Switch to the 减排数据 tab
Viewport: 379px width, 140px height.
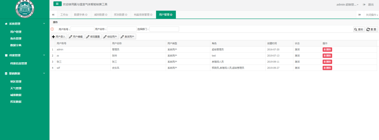click(x=99, y=15)
